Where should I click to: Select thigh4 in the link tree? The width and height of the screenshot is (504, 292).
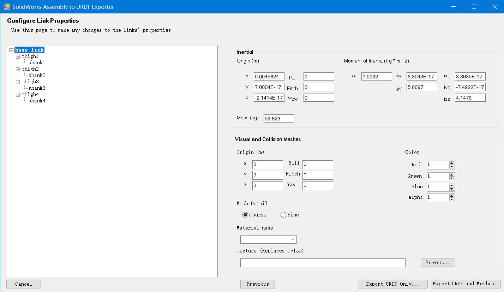(30, 94)
